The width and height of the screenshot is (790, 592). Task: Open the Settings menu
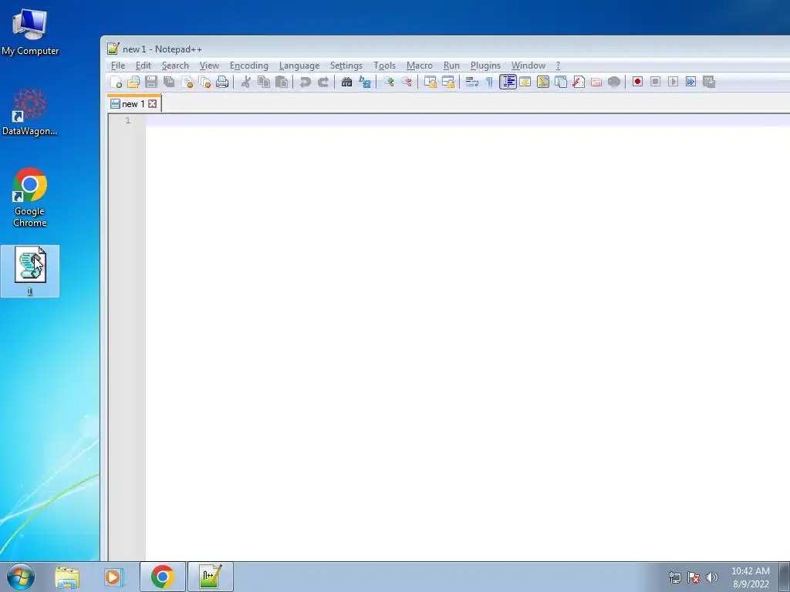346,66
